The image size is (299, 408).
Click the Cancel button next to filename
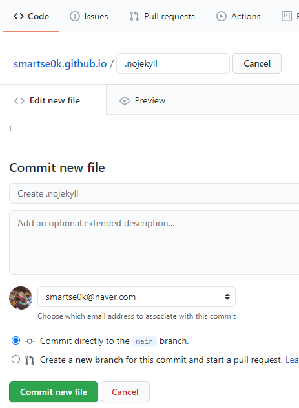pyautogui.click(x=257, y=63)
